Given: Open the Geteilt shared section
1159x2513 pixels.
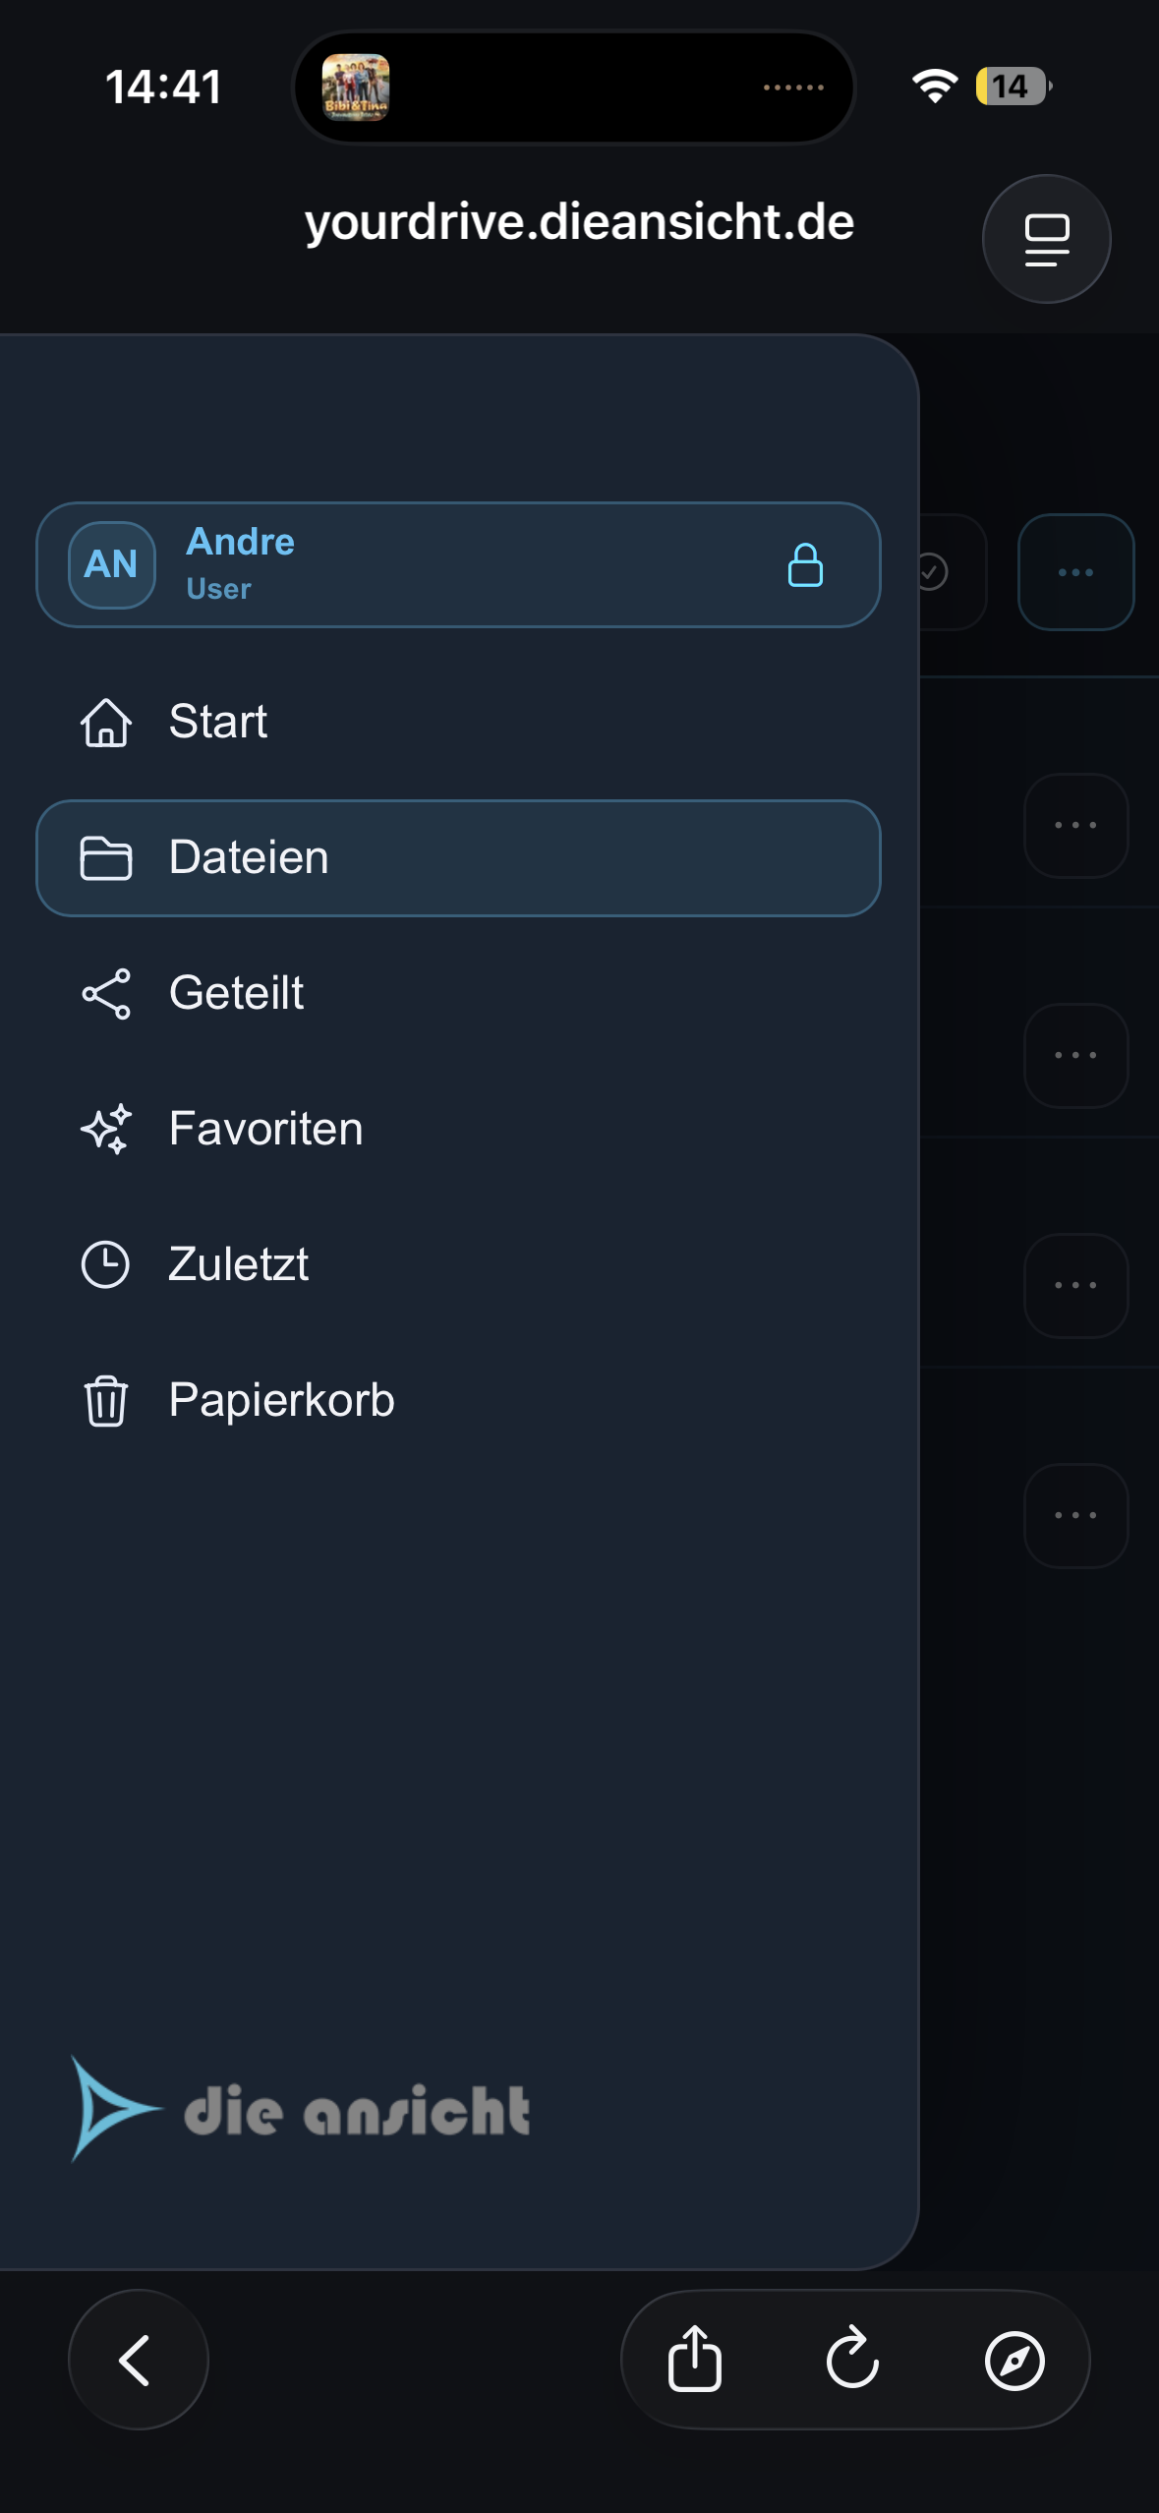Looking at the screenshot, I should [x=458, y=993].
